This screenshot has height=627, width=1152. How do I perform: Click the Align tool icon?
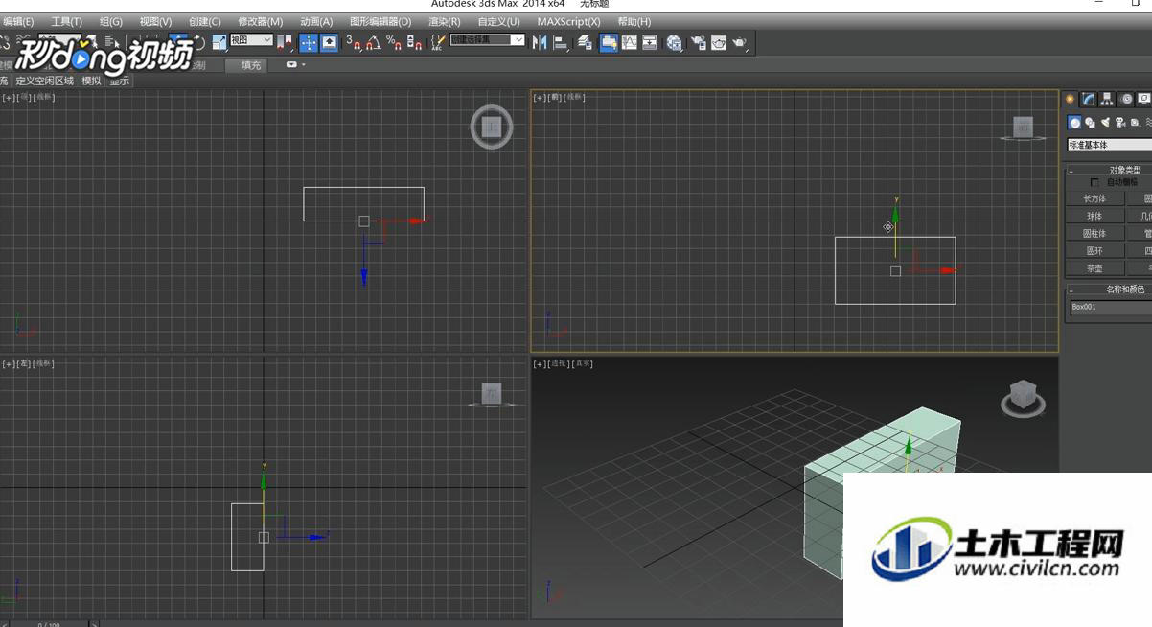[x=561, y=42]
